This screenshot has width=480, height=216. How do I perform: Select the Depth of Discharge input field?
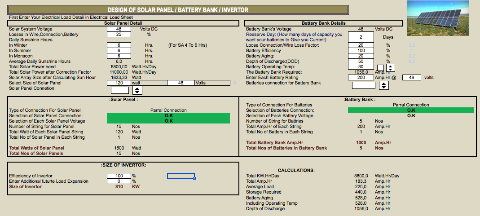(x=361, y=61)
